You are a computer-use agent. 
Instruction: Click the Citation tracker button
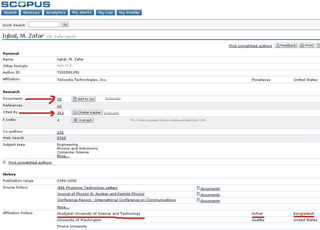point(87,112)
